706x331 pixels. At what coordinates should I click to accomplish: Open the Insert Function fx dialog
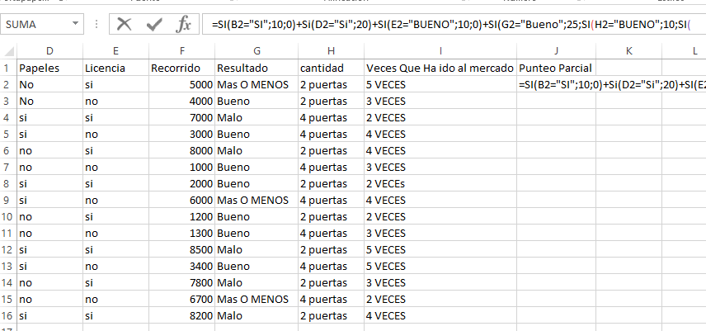(182, 25)
